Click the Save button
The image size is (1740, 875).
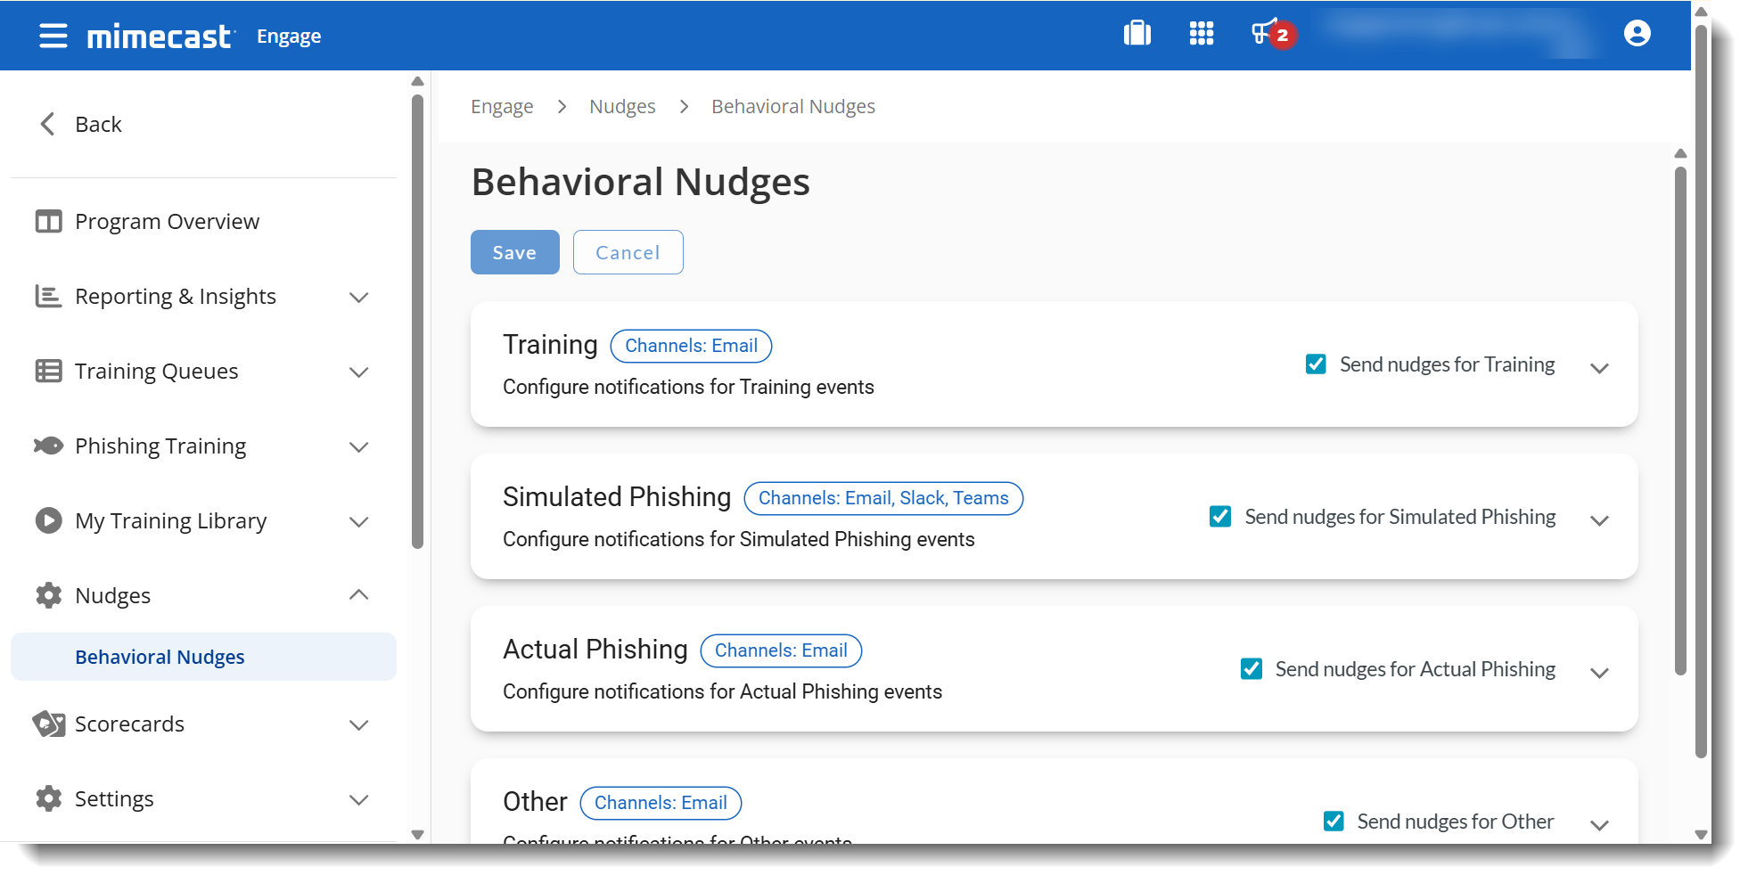pyautogui.click(x=514, y=252)
